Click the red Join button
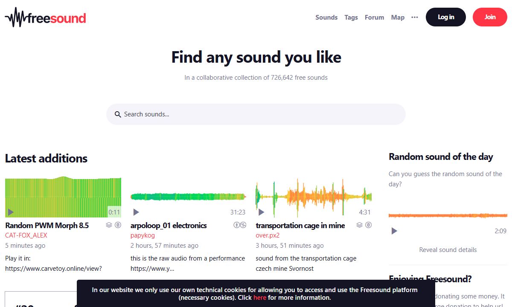512x307 pixels. pyautogui.click(x=490, y=17)
